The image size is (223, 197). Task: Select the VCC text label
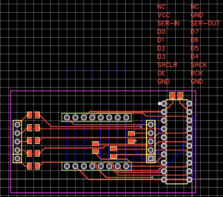[164, 15]
